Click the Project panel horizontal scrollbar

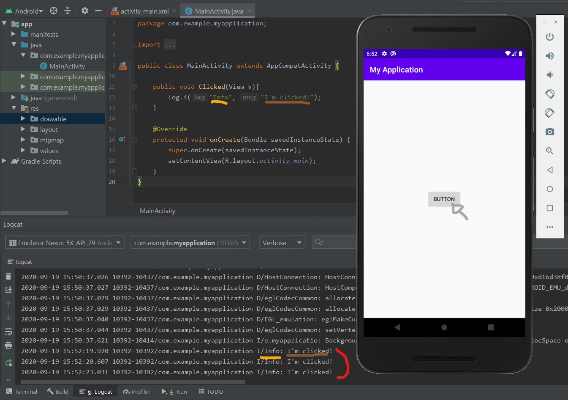click(x=34, y=213)
